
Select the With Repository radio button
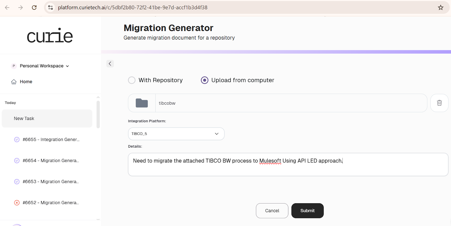pyautogui.click(x=132, y=80)
